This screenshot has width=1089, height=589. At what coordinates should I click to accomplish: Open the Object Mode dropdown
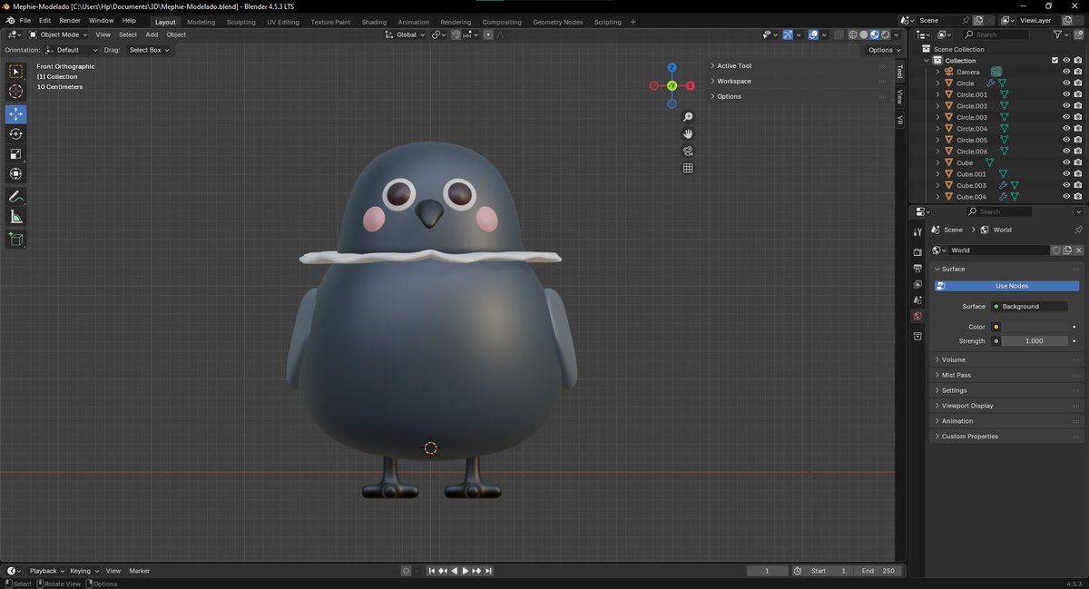[59, 34]
